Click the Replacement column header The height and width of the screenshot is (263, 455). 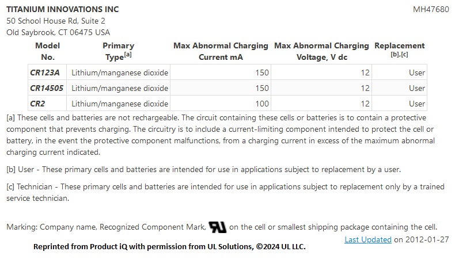click(x=399, y=49)
